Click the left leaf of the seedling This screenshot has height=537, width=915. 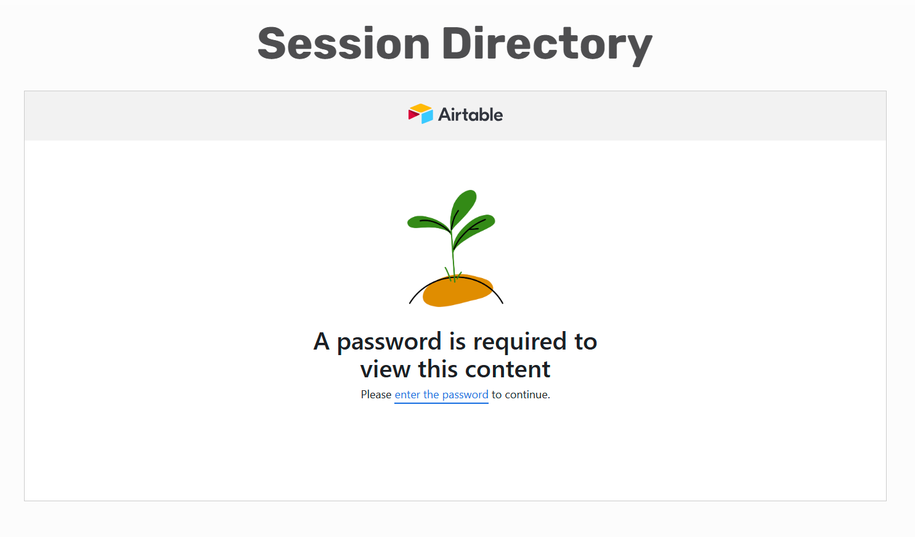click(428, 223)
